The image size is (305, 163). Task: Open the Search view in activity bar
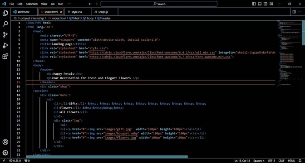pyautogui.click(x=5, y=24)
